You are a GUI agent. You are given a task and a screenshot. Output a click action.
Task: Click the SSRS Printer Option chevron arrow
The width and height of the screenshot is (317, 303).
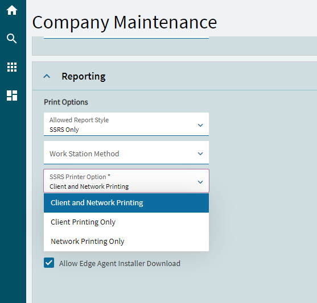(x=200, y=182)
